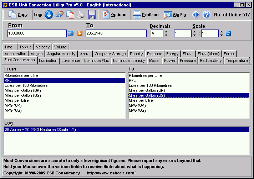This screenshot has height=179, width=254.
Task: Click the blue info diamond icon
Action: 196,15
